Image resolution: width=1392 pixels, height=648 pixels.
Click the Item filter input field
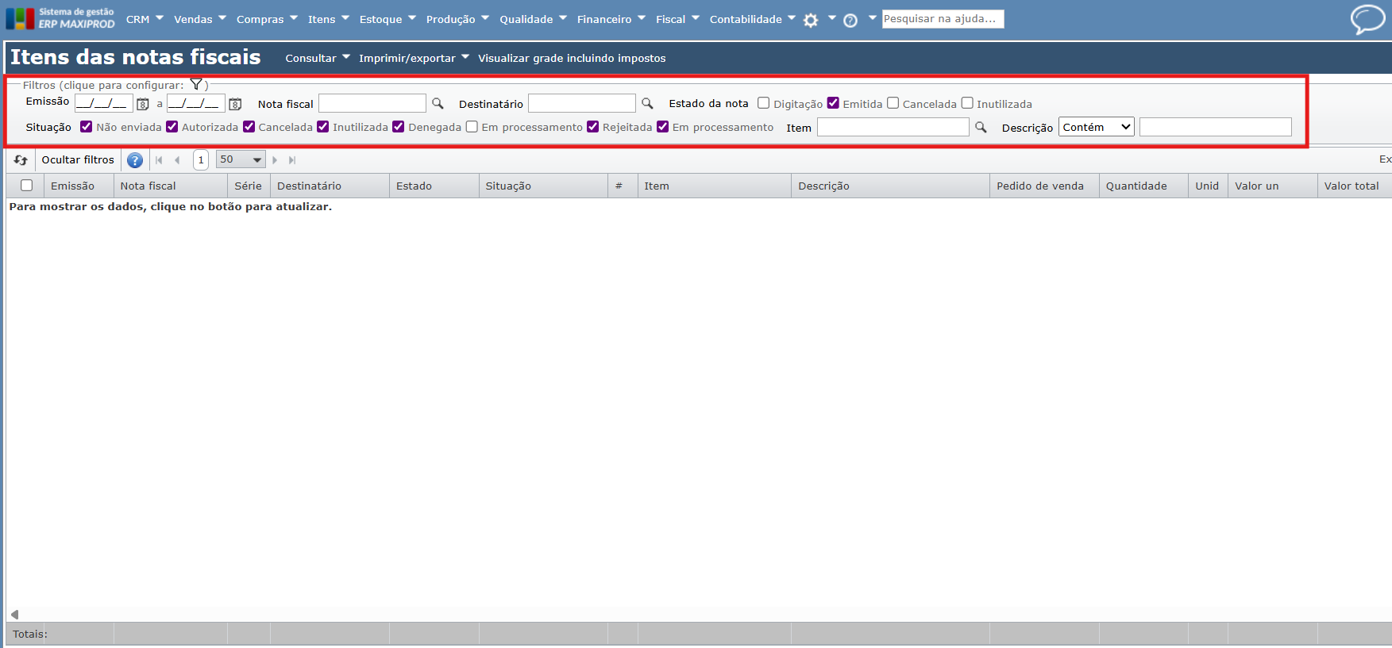click(893, 127)
